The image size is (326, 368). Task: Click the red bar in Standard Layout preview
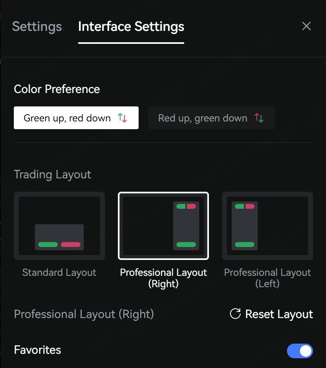click(71, 245)
